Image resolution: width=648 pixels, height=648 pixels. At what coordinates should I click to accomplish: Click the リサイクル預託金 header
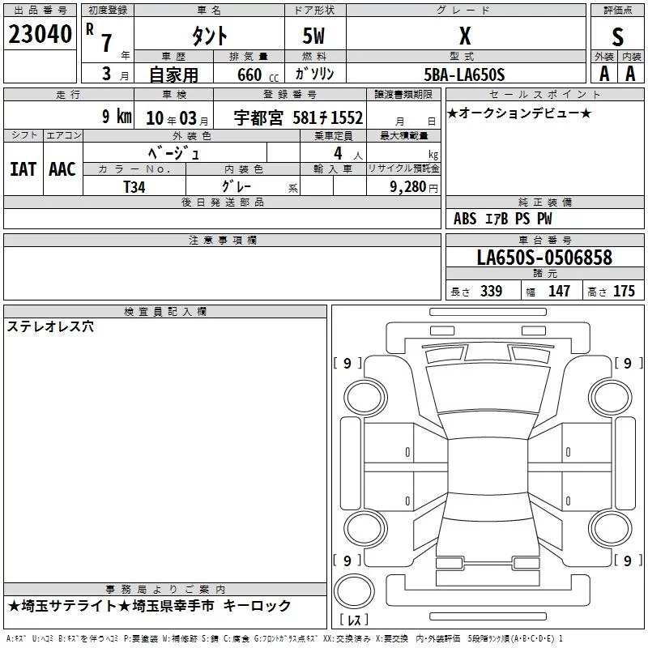point(403,168)
